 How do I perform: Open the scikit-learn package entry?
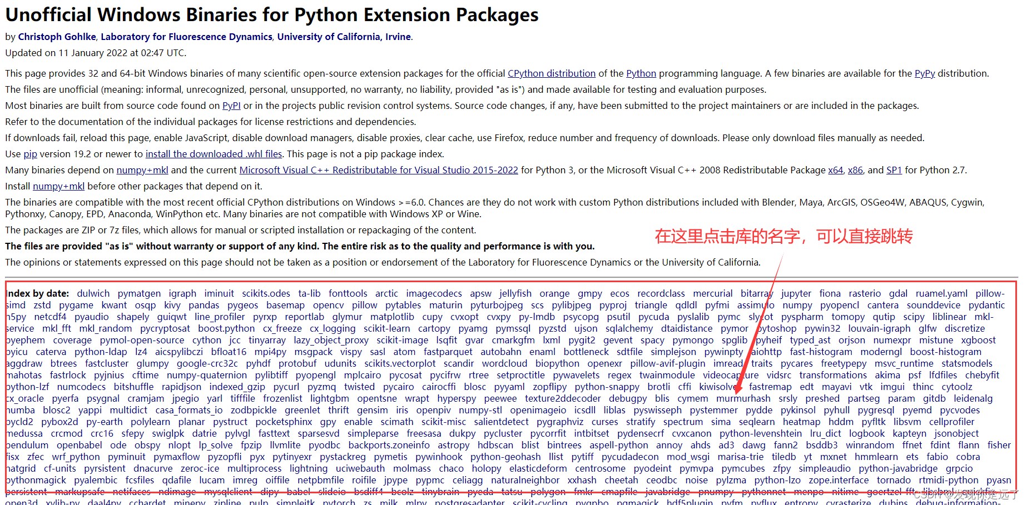coord(387,328)
